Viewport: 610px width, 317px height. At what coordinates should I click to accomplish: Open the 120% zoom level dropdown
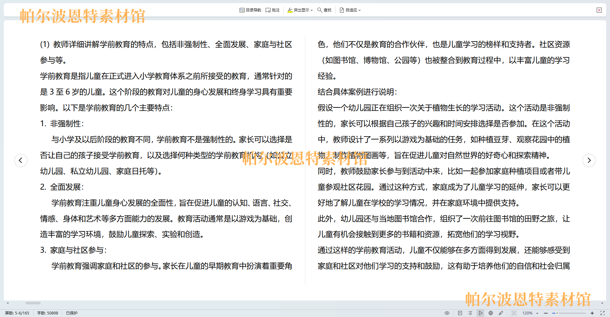(x=530, y=313)
